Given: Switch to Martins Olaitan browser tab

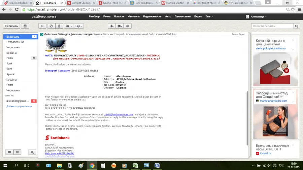Looking at the screenshot, I should (x=175, y=3).
